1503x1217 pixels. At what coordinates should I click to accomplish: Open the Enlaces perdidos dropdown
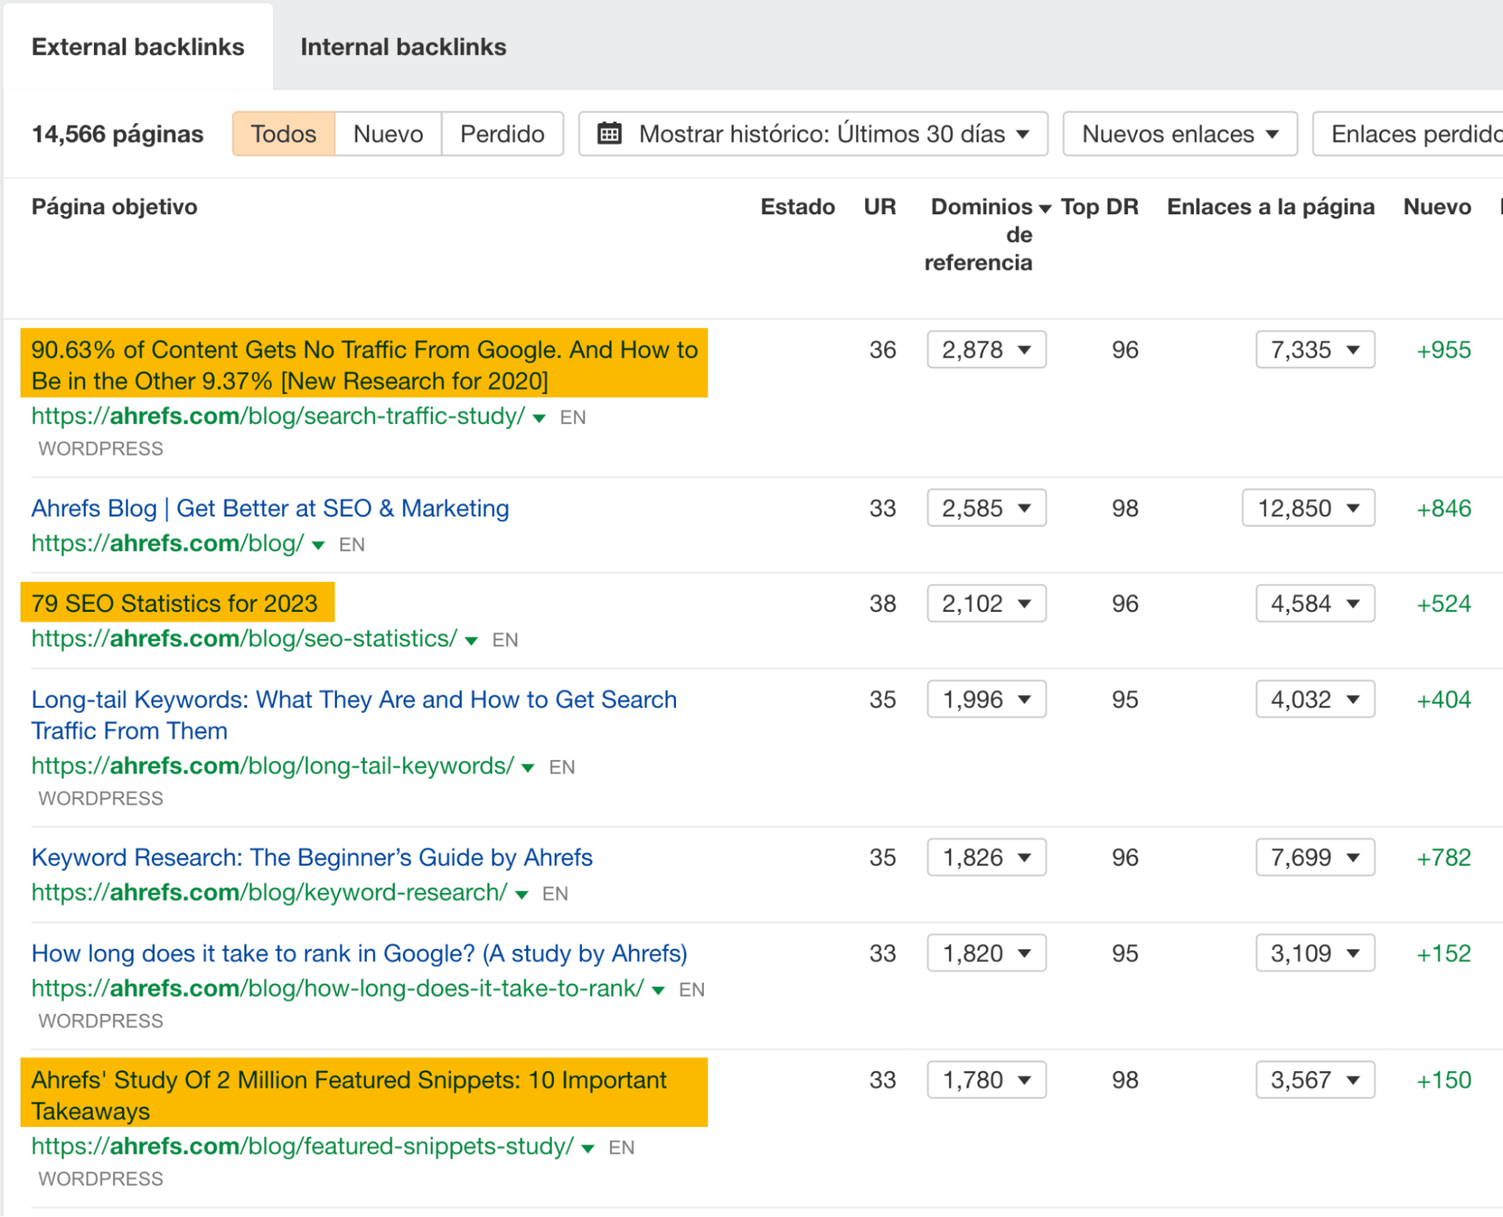(x=1423, y=133)
